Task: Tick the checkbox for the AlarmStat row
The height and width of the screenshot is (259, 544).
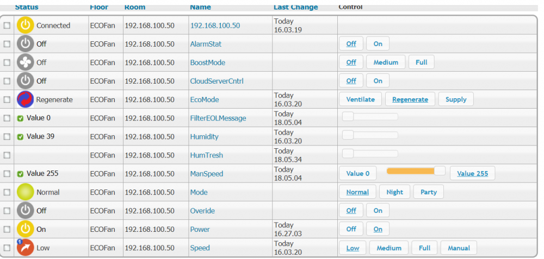Action: [7, 44]
